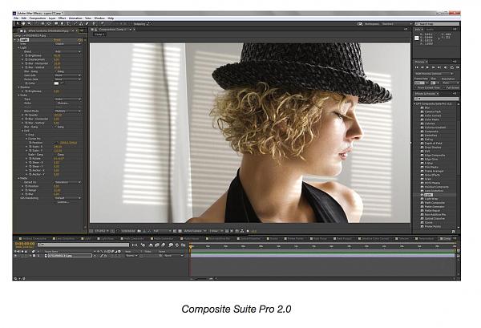Open the Graph Editor icon in timeline
Viewport: 481px width, 328px height.
(x=183, y=245)
